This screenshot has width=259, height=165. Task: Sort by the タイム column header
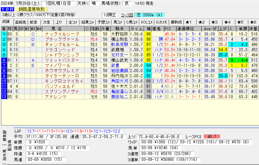tap(137, 29)
